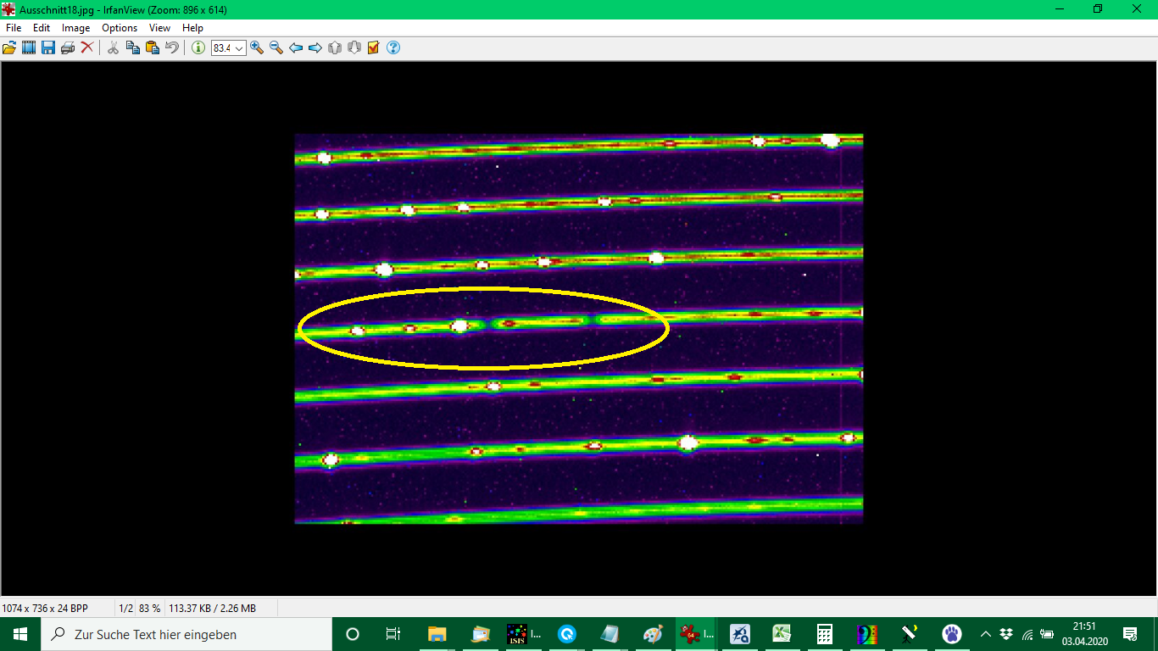1158x651 pixels.
Task: Open the Image menu
Action: (75, 28)
